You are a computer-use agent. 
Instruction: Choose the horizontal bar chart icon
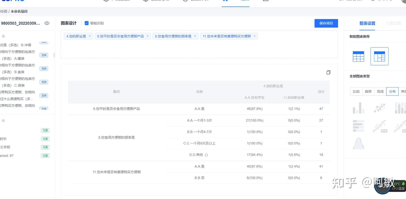point(358,126)
